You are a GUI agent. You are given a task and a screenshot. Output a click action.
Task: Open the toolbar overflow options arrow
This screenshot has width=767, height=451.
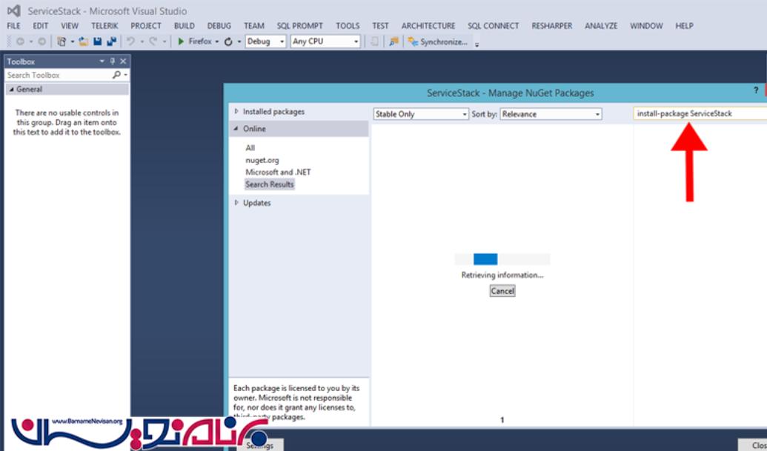477,44
